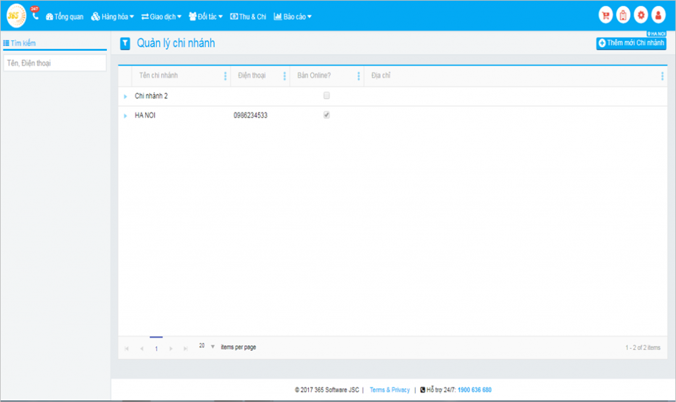Open the shopping cart icon
Viewport: 676px width, 402px height.
coord(605,15)
